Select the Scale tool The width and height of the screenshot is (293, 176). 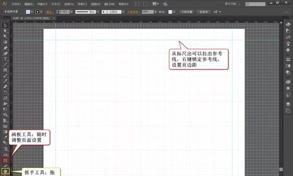[5, 98]
